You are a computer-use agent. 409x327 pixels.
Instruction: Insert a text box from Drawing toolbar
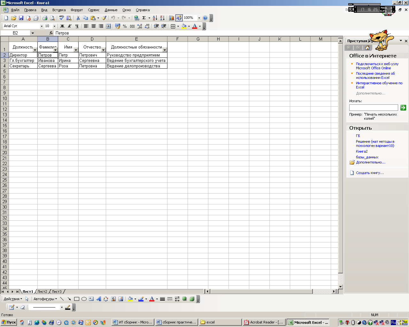tap(91, 299)
